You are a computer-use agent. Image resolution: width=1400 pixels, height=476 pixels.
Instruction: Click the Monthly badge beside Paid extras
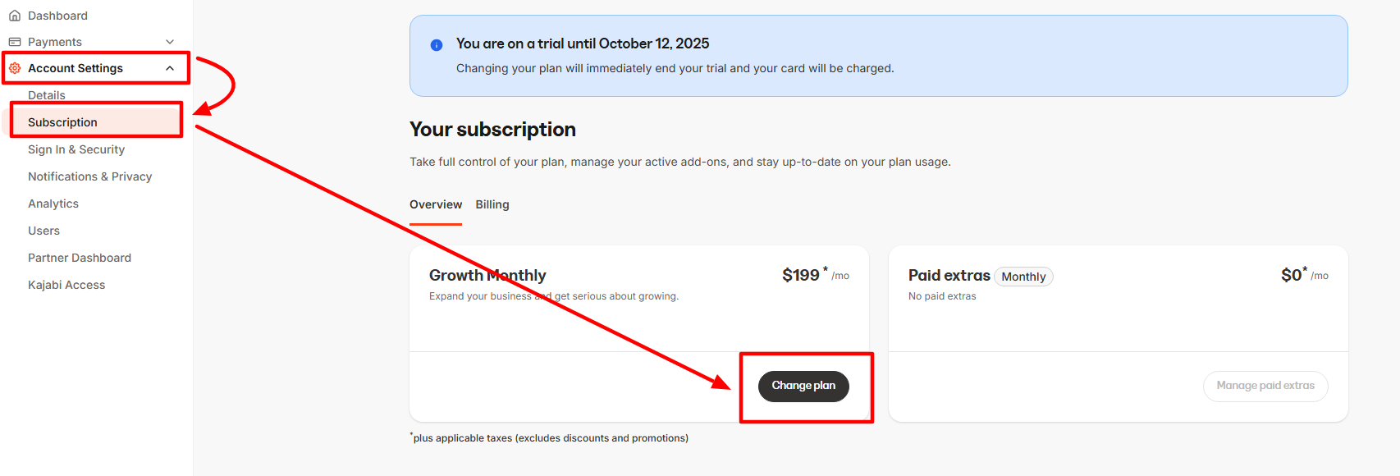pos(1023,277)
